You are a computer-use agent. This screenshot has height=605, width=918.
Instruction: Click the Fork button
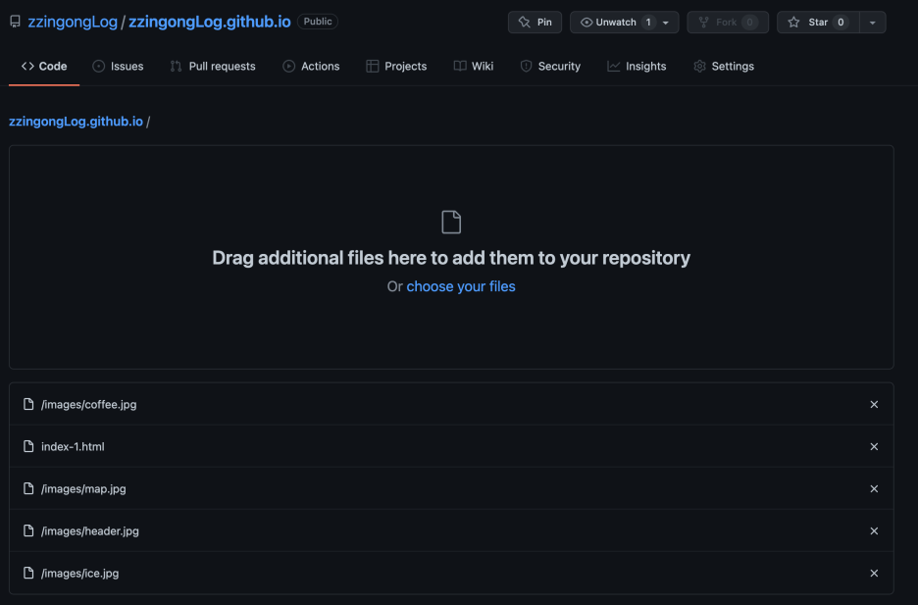(728, 23)
